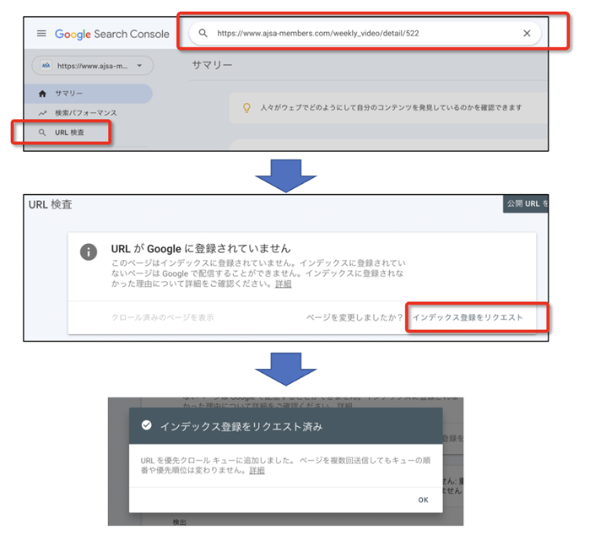Click the lightbulb tip icon
This screenshot has height=535, width=590.
coord(246,108)
